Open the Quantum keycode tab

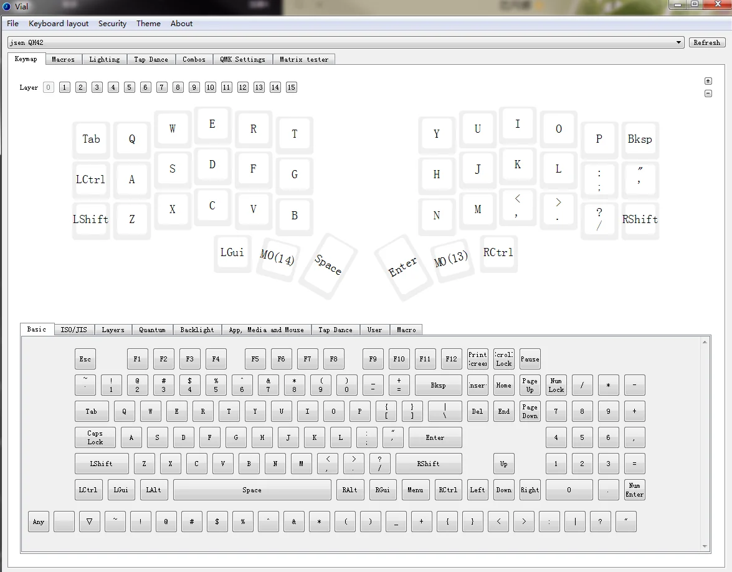point(152,330)
